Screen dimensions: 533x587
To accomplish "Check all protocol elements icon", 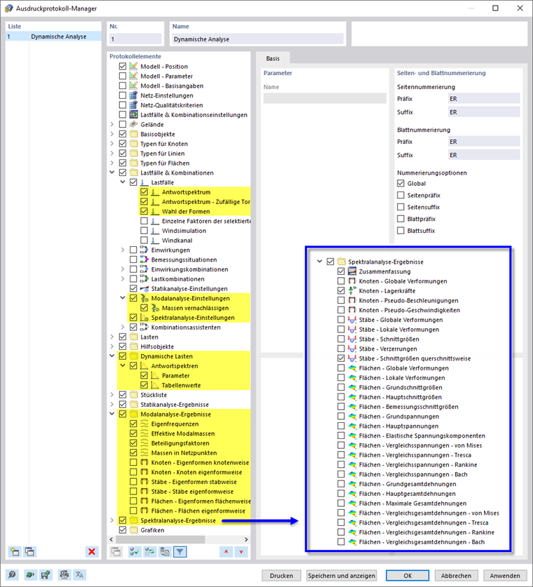I will tap(135, 551).
